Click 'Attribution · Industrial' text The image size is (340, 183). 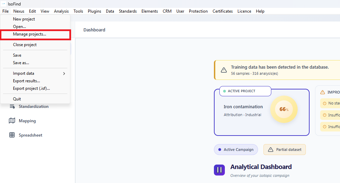coord(242,115)
